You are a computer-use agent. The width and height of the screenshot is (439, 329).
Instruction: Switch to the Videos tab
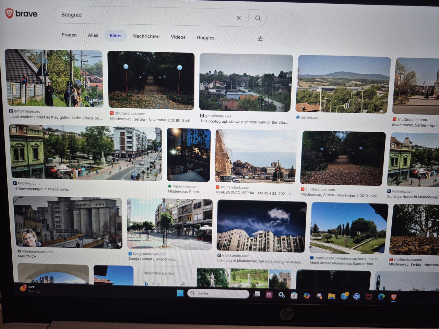click(x=178, y=37)
